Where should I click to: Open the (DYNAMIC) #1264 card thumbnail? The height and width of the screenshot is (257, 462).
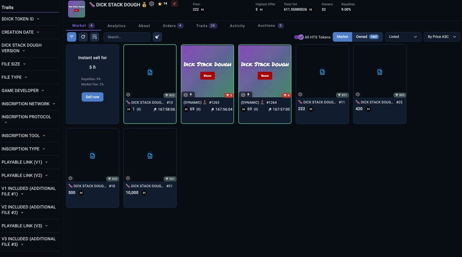[x=265, y=71]
